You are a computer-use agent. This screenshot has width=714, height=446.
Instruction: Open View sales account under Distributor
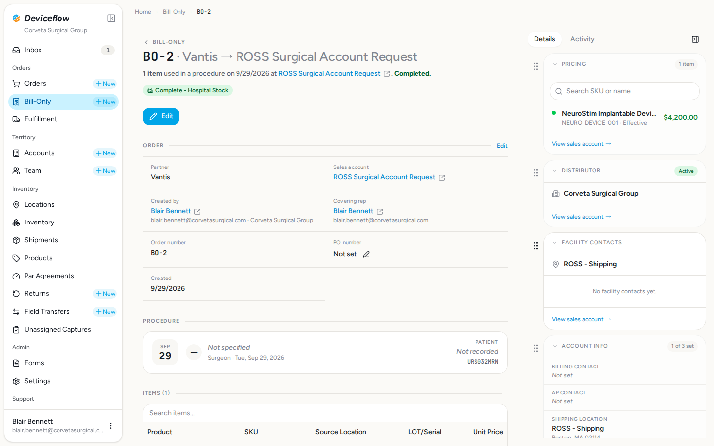pos(582,217)
